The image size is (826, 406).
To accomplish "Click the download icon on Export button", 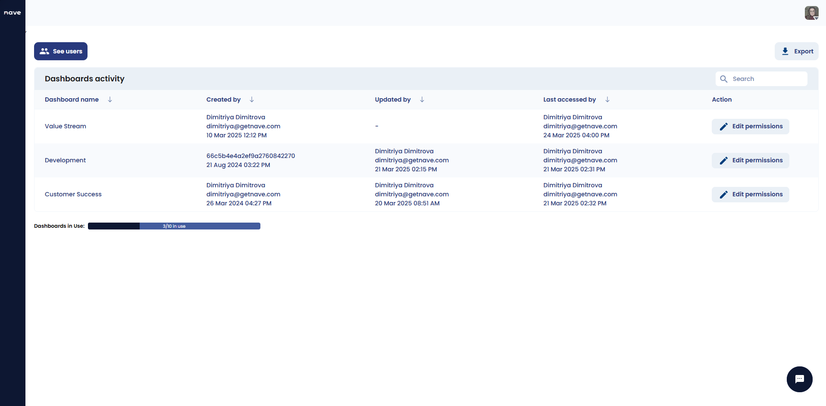I will [786, 51].
